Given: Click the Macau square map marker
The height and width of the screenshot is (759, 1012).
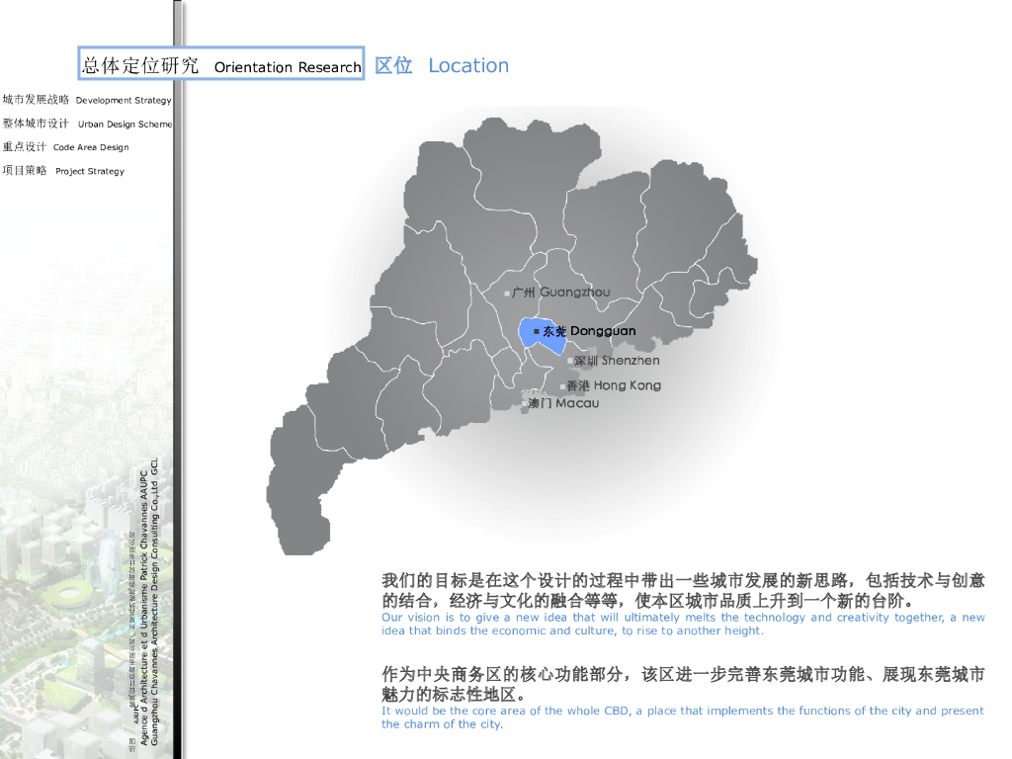Looking at the screenshot, I should (525, 404).
